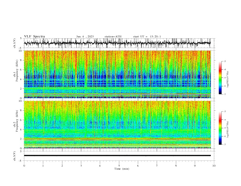
Task: Click log(PSD) label beside upper color bar
Action: pyautogui.click(x=228, y=79)
